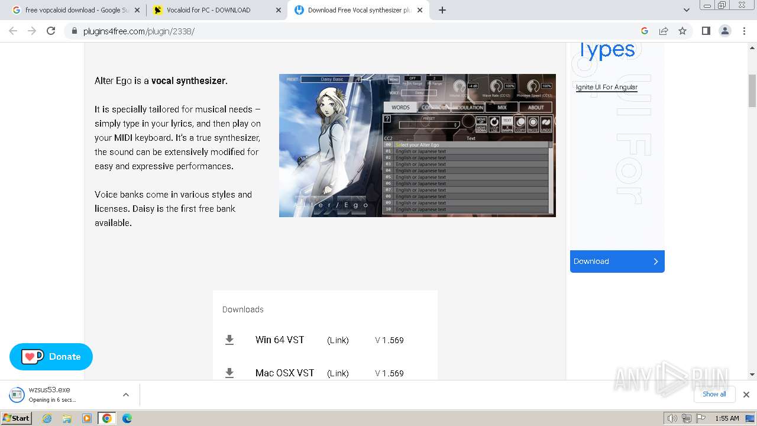The width and height of the screenshot is (757, 426).
Task: Open the tab search dropdown
Action: point(686,10)
